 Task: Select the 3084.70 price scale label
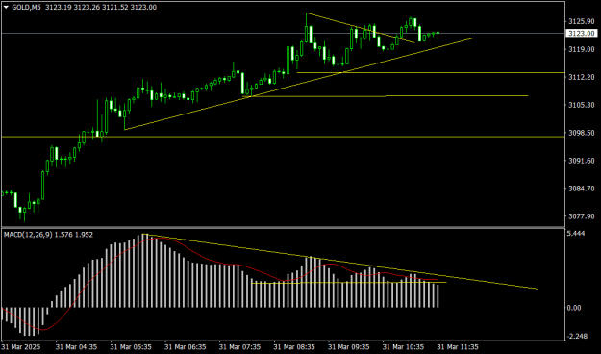[582, 189]
